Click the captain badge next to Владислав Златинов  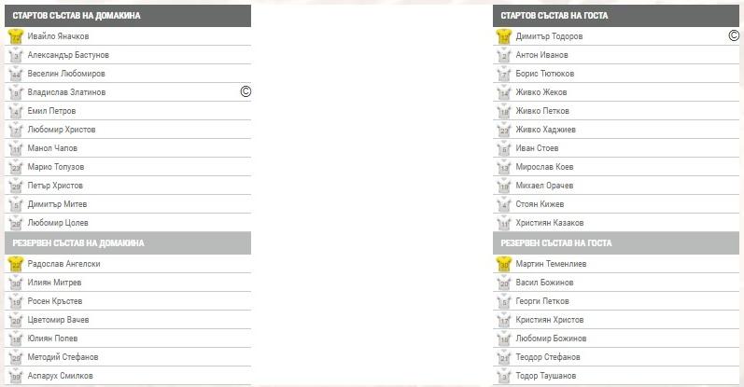pos(246,91)
